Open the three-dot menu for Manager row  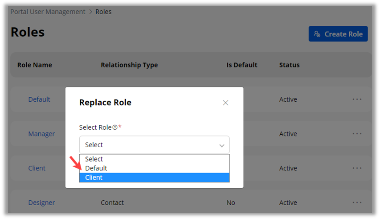357,134
